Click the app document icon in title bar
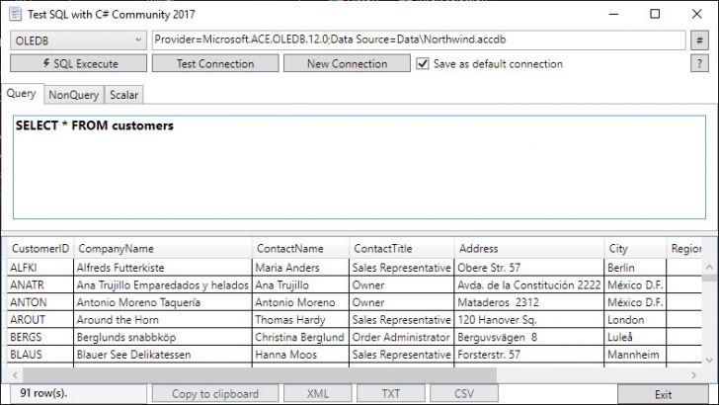The width and height of the screenshot is (719, 405). 15,14
